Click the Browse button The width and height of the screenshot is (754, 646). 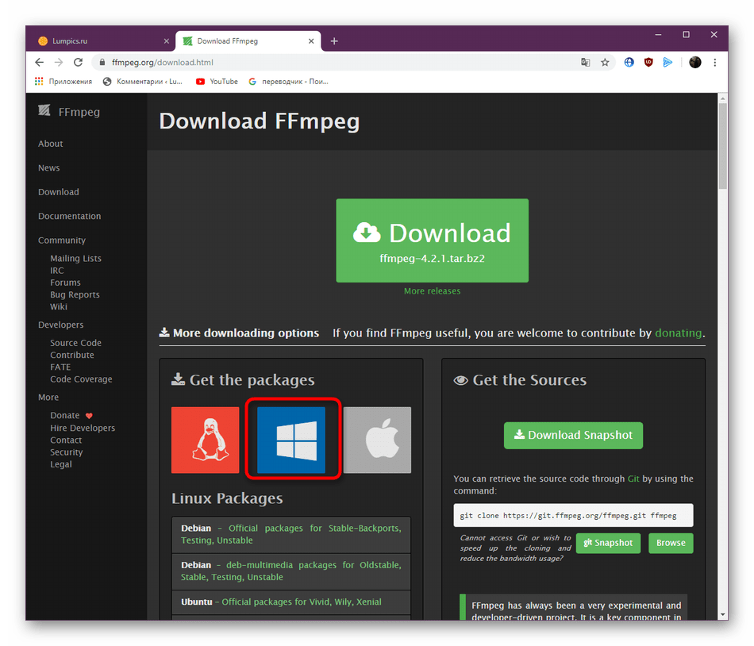[671, 543]
